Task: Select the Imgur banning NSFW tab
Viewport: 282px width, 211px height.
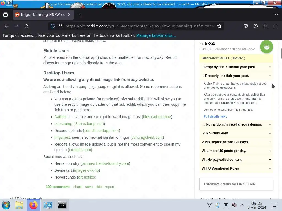Action: tap(43, 15)
